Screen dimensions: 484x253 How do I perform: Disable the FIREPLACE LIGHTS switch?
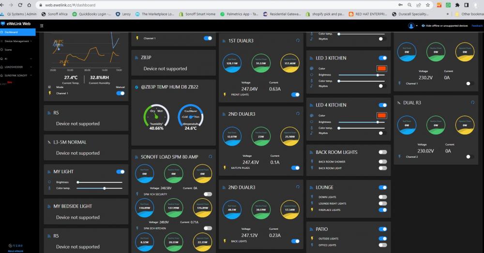pos(382,210)
